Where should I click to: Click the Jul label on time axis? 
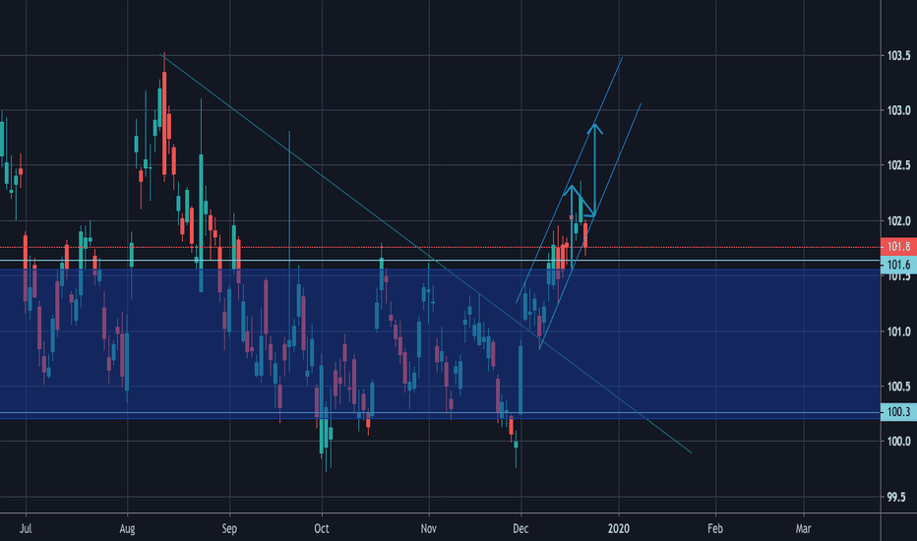(26, 529)
